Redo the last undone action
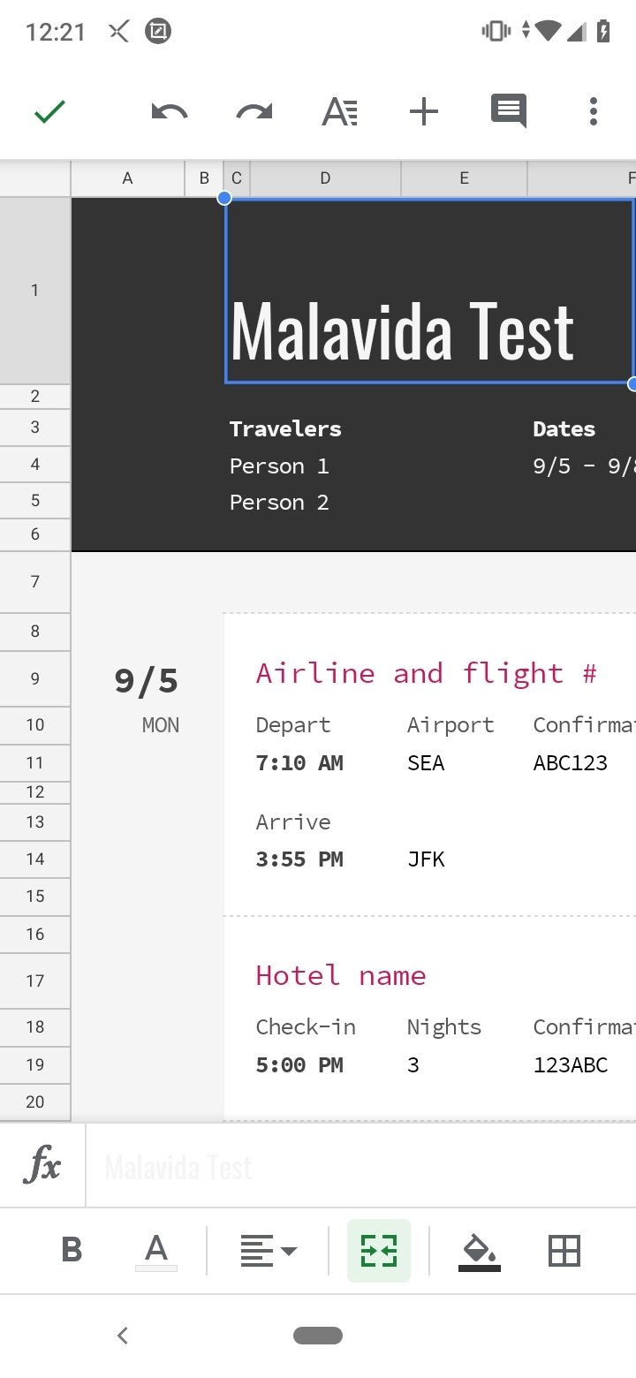 point(254,112)
